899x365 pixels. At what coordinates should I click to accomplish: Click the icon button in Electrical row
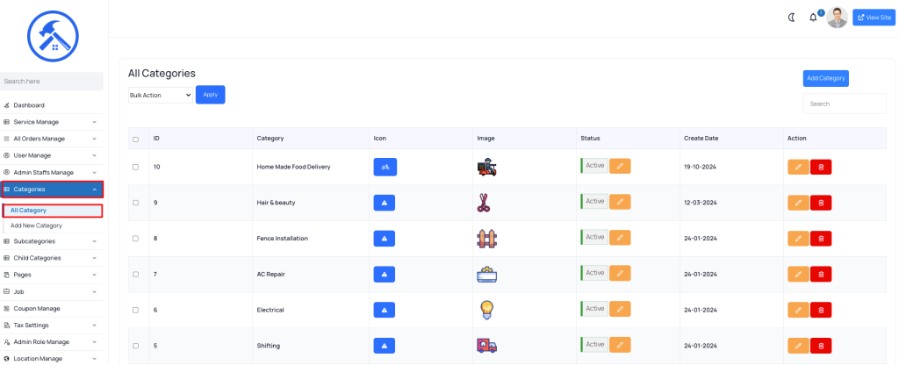385,310
